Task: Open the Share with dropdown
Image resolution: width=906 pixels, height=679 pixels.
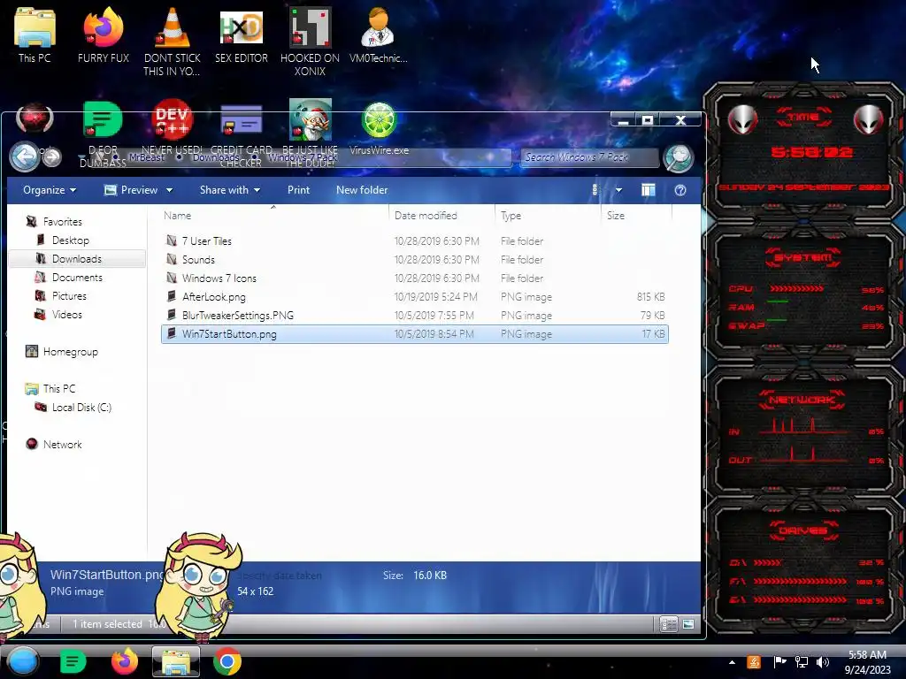Action: coord(230,190)
